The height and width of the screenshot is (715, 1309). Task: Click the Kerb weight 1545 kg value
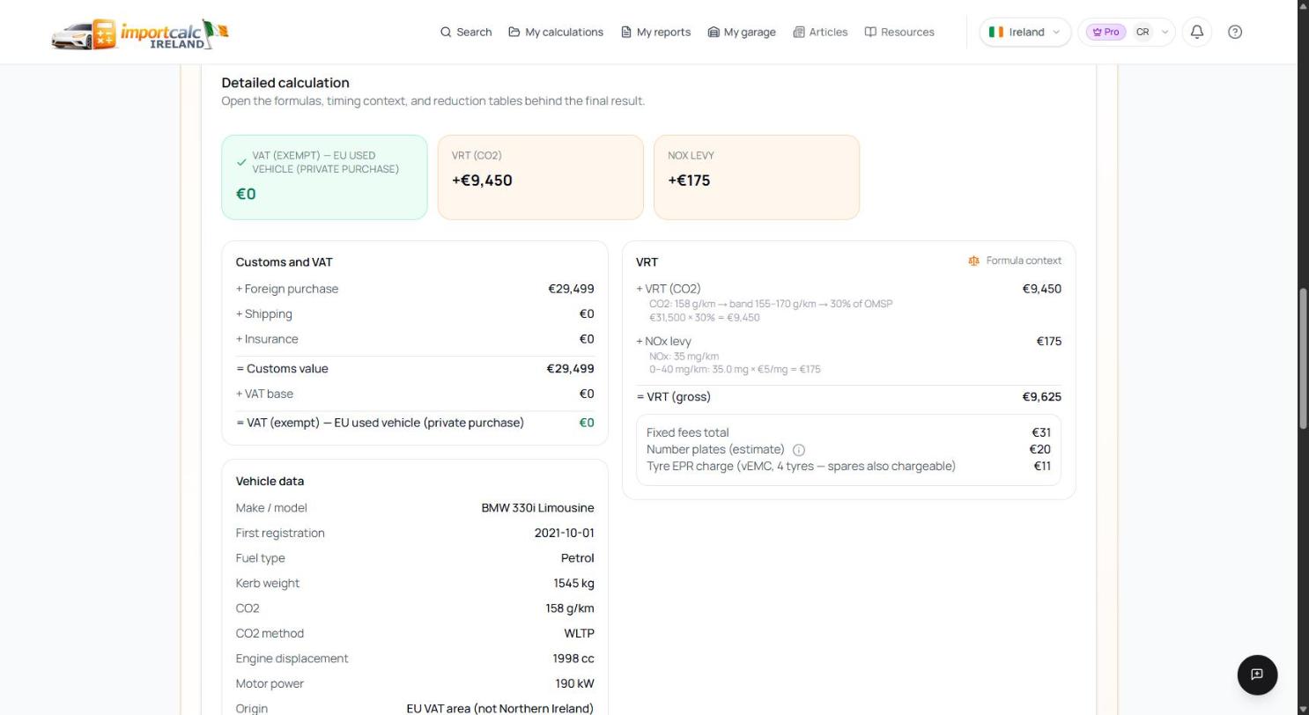tap(573, 584)
